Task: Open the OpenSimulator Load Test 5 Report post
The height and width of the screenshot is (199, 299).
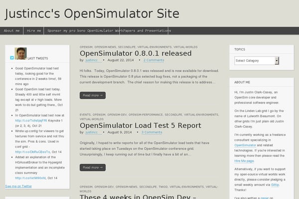Action: (x=140, y=126)
